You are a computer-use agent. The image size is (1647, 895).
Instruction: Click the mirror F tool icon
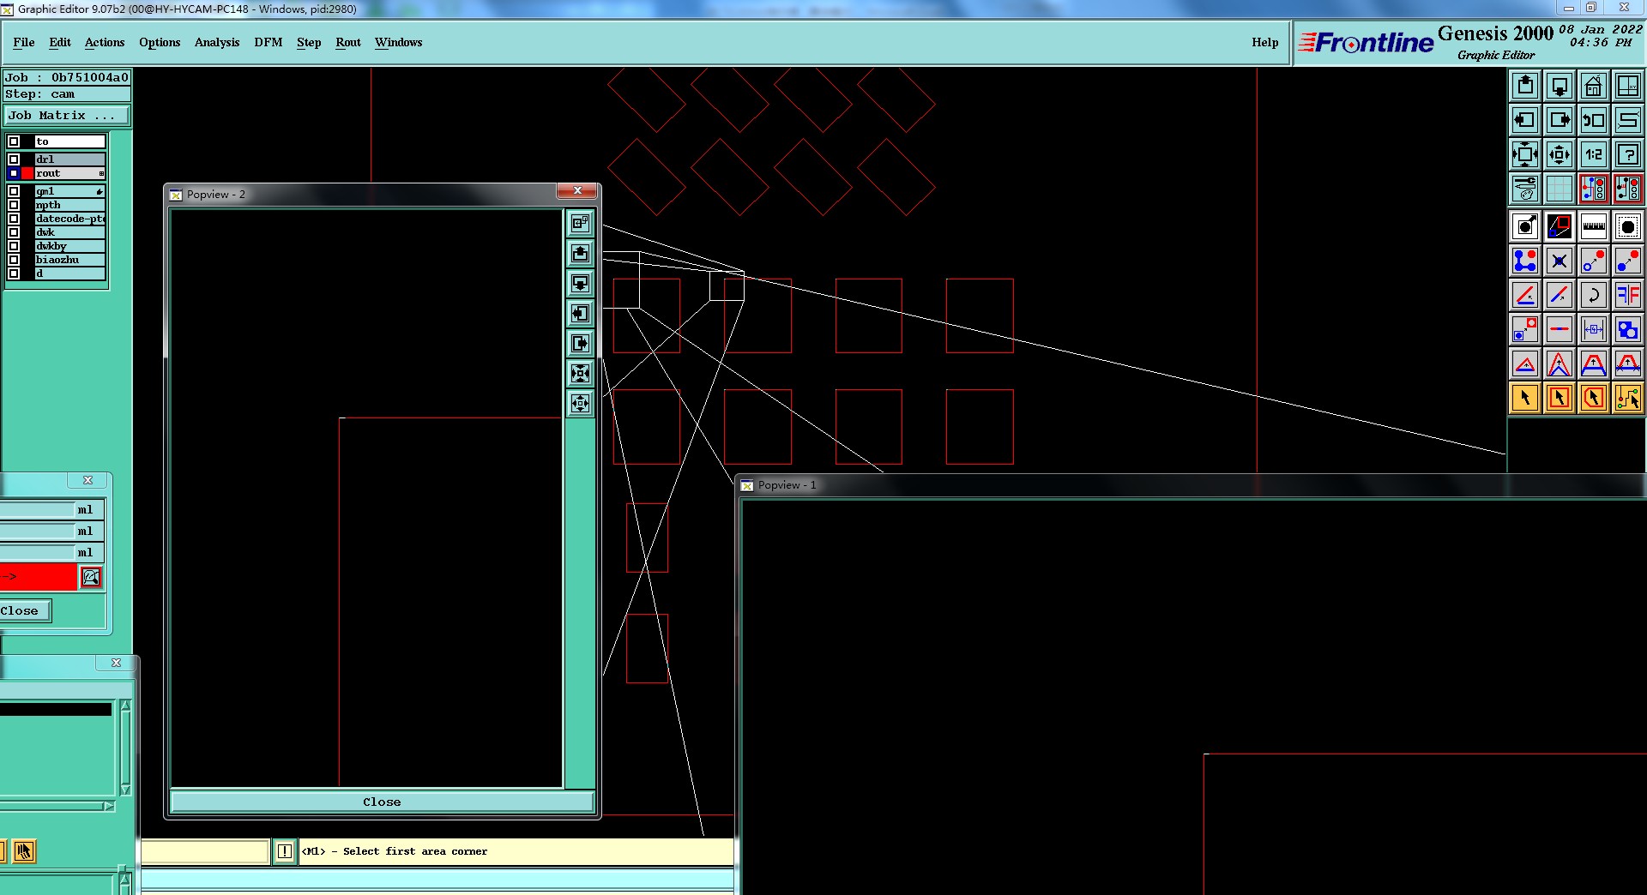pyautogui.click(x=1628, y=295)
